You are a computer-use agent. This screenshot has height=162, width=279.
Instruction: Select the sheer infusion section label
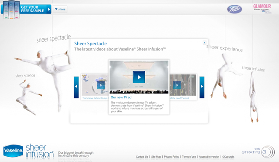pyautogui.click(x=253, y=69)
